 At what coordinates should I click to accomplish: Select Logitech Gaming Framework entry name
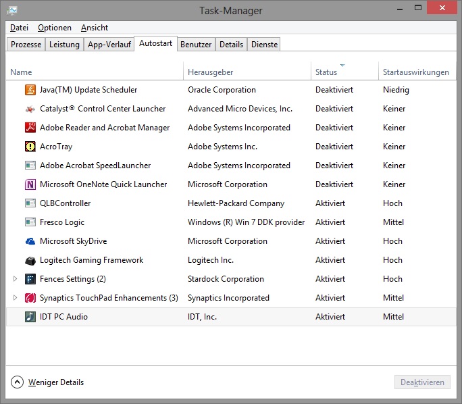pyautogui.click(x=91, y=260)
